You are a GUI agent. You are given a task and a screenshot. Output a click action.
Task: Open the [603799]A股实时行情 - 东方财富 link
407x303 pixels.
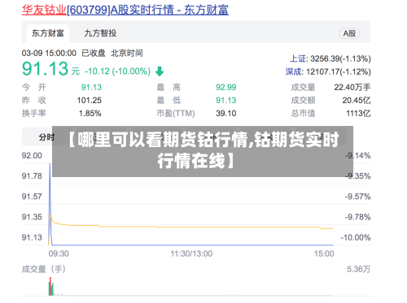pos(147,10)
